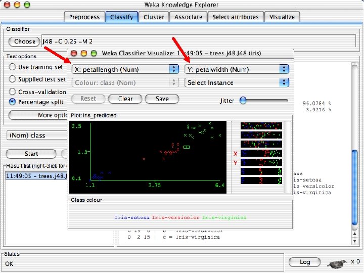Select Use training set option

[12, 67]
